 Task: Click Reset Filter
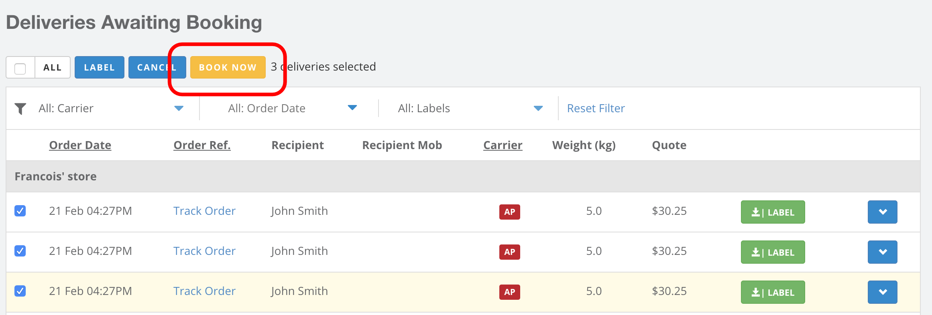[x=596, y=108]
